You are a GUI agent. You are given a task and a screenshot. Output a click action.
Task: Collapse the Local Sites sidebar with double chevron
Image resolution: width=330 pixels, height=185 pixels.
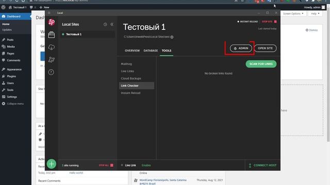(x=112, y=24)
